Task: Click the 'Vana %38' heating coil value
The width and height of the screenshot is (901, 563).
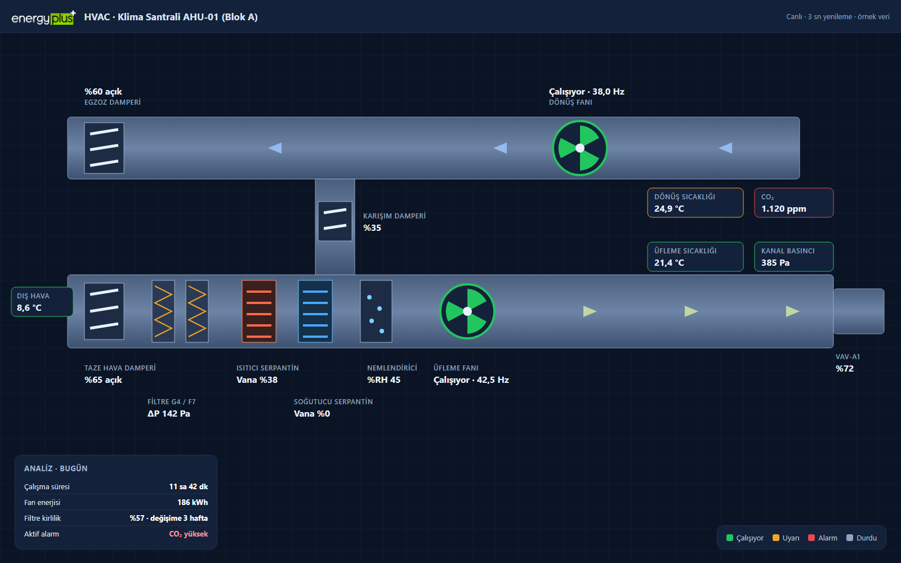Action: (x=257, y=379)
